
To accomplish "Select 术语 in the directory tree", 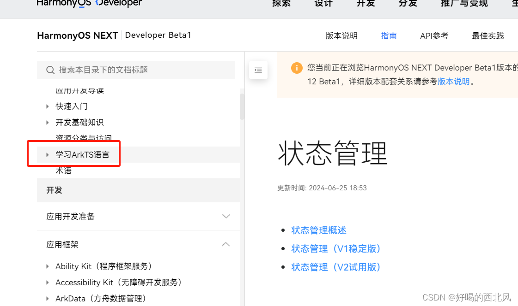I will tap(63, 171).
